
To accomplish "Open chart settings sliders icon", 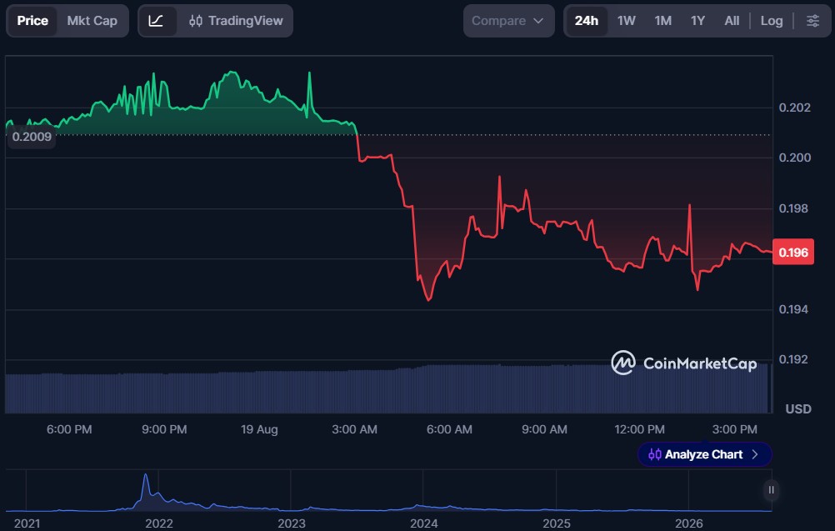I will (812, 21).
